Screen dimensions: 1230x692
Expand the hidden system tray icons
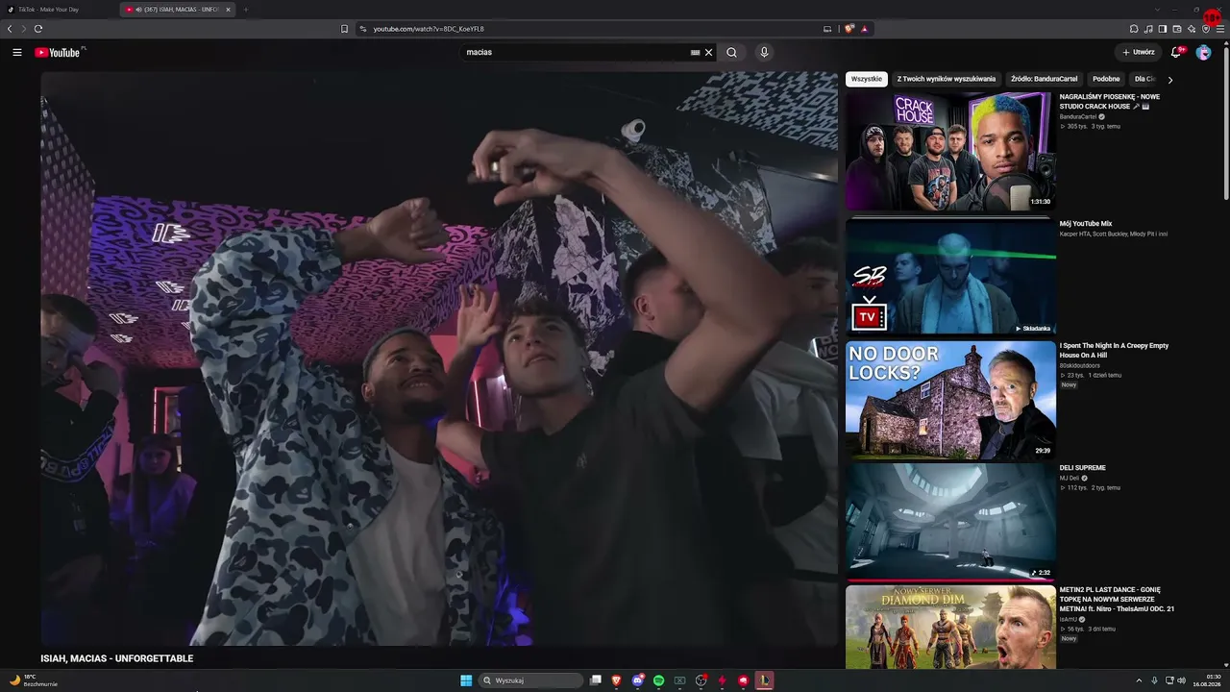pos(1139,680)
